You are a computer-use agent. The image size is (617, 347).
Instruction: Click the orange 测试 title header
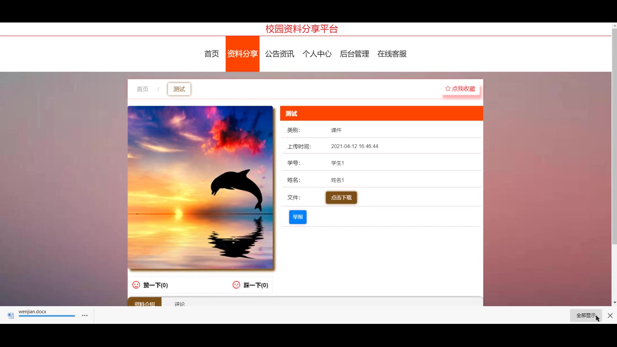pyautogui.click(x=381, y=113)
